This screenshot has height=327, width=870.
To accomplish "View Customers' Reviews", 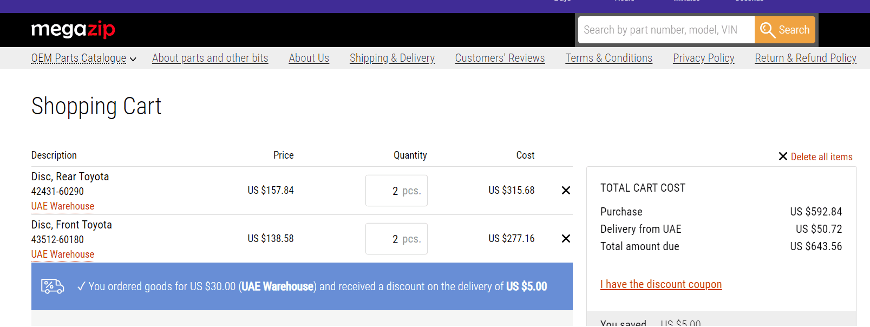I will [x=500, y=58].
